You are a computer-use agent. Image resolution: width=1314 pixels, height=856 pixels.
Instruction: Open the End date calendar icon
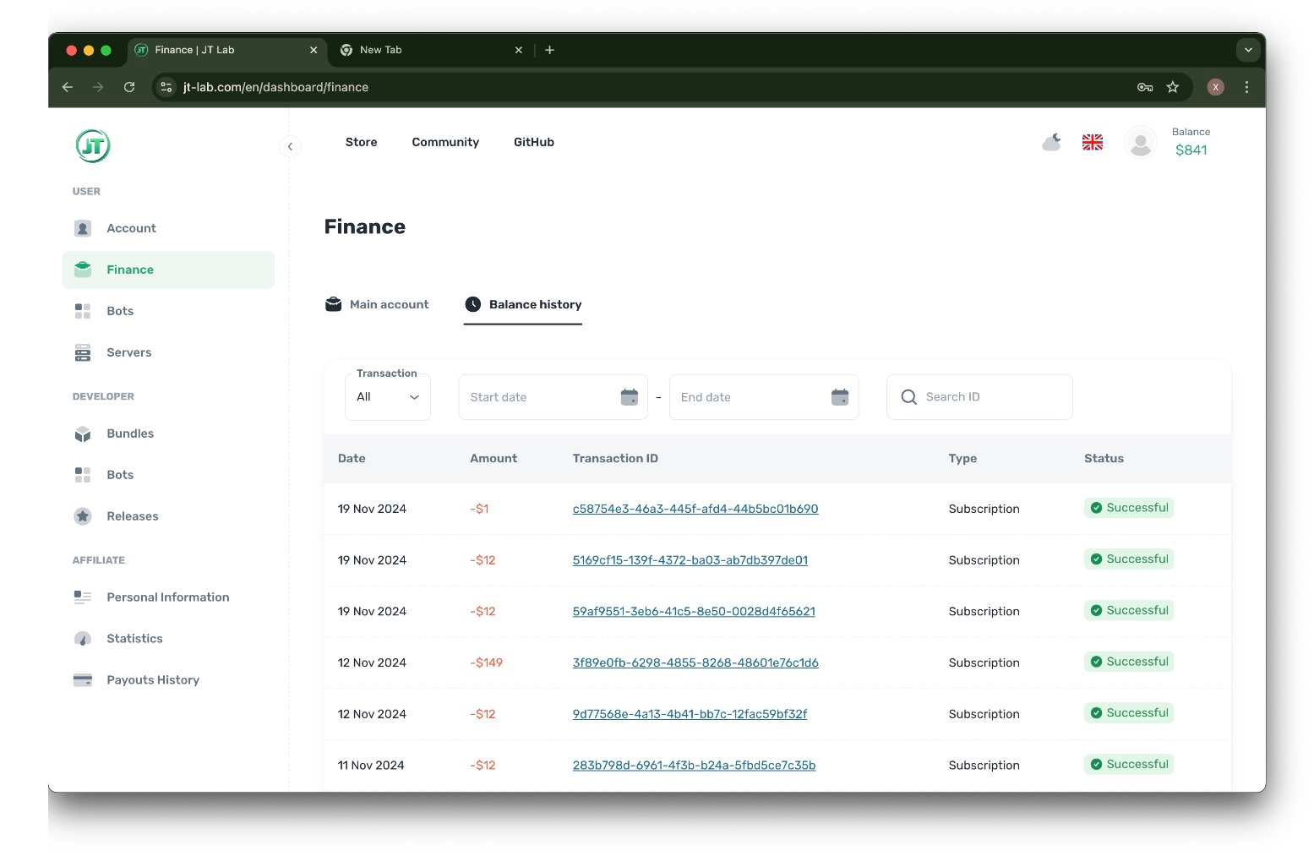(840, 397)
